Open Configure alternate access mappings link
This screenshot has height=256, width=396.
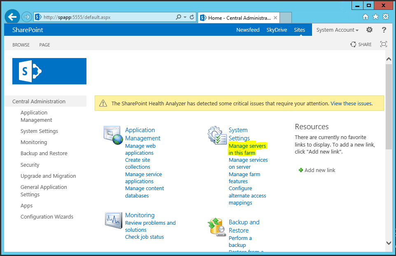[247, 195]
